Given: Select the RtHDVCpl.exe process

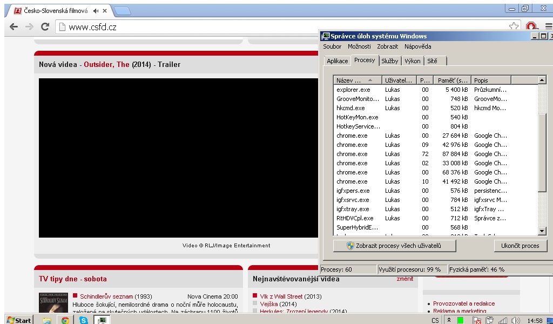Looking at the screenshot, I should [x=436, y=218].
